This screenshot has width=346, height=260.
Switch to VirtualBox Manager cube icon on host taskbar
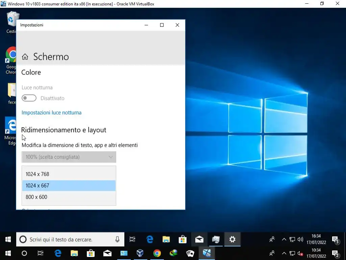pyautogui.click(x=140, y=253)
